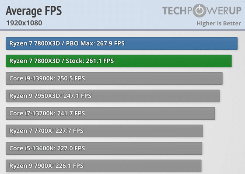The height and width of the screenshot is (174, 245).
Task: Click the Ryzen 7 7700X result bar
Action: click(x=104, y=131)
